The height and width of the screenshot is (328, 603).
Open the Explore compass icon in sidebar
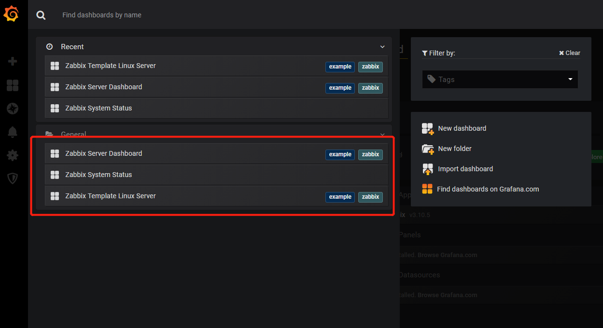point(13,109)
